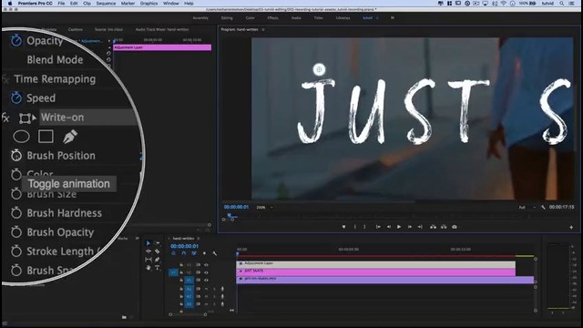Image resolution: width=583 pixels, height=328 pixels.
Task: Switch to the Effects workspace
Action: click(x=272, y=18)
